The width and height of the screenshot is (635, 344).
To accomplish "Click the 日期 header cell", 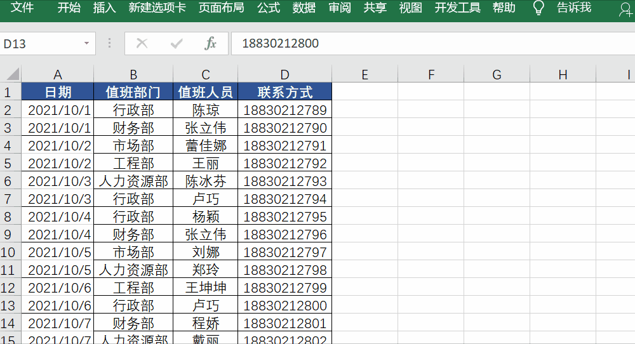I will 58,92.
